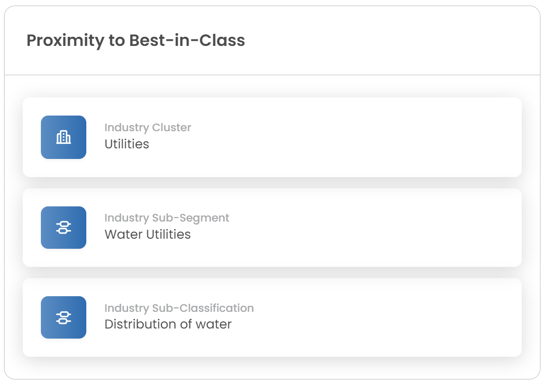Image resolution: width=544 pixels, height=384 pixels.
Task: Click "Best-in-Class" in the panel title
Action: point(187,40)
